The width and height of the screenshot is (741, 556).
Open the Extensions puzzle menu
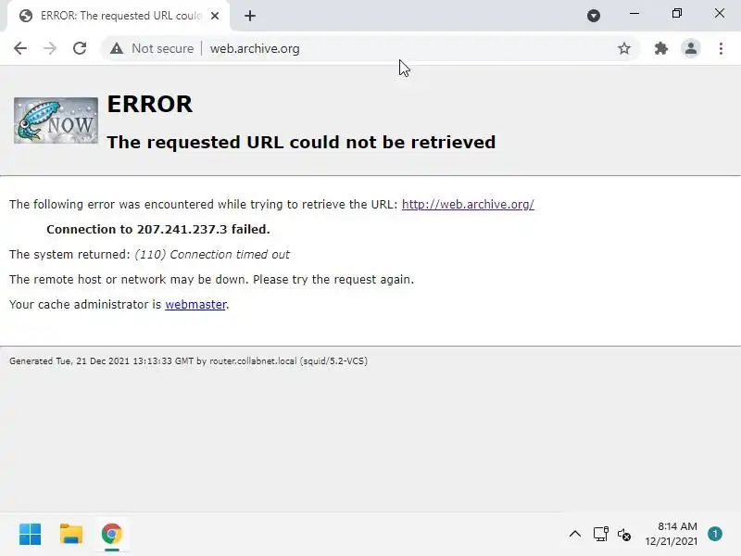point(660,48)
